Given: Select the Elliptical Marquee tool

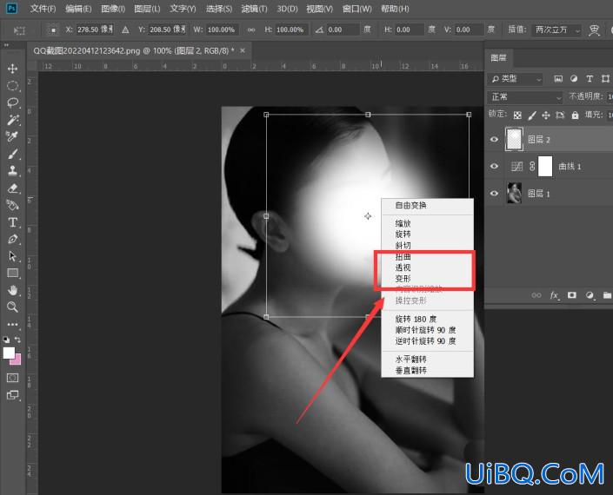Looking at the screenshot, I should click(x=12, y=86).
